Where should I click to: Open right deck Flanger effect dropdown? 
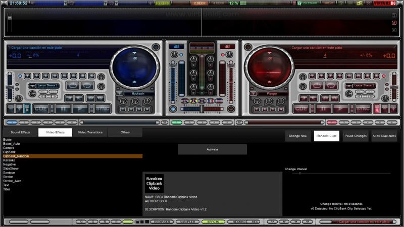[254, 94]
